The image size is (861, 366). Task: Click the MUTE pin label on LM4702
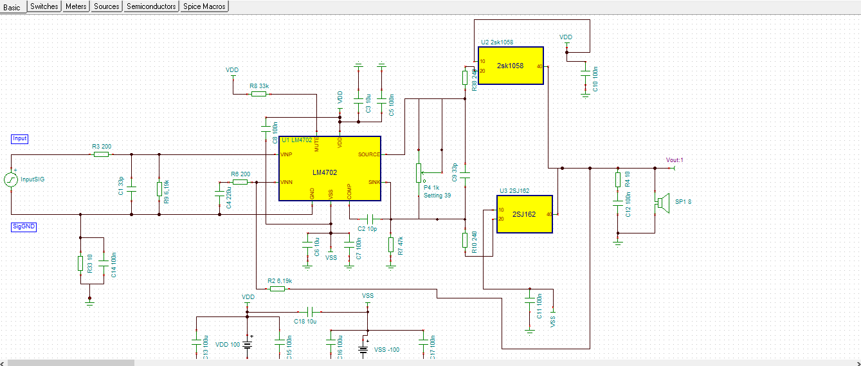[316, 145]
